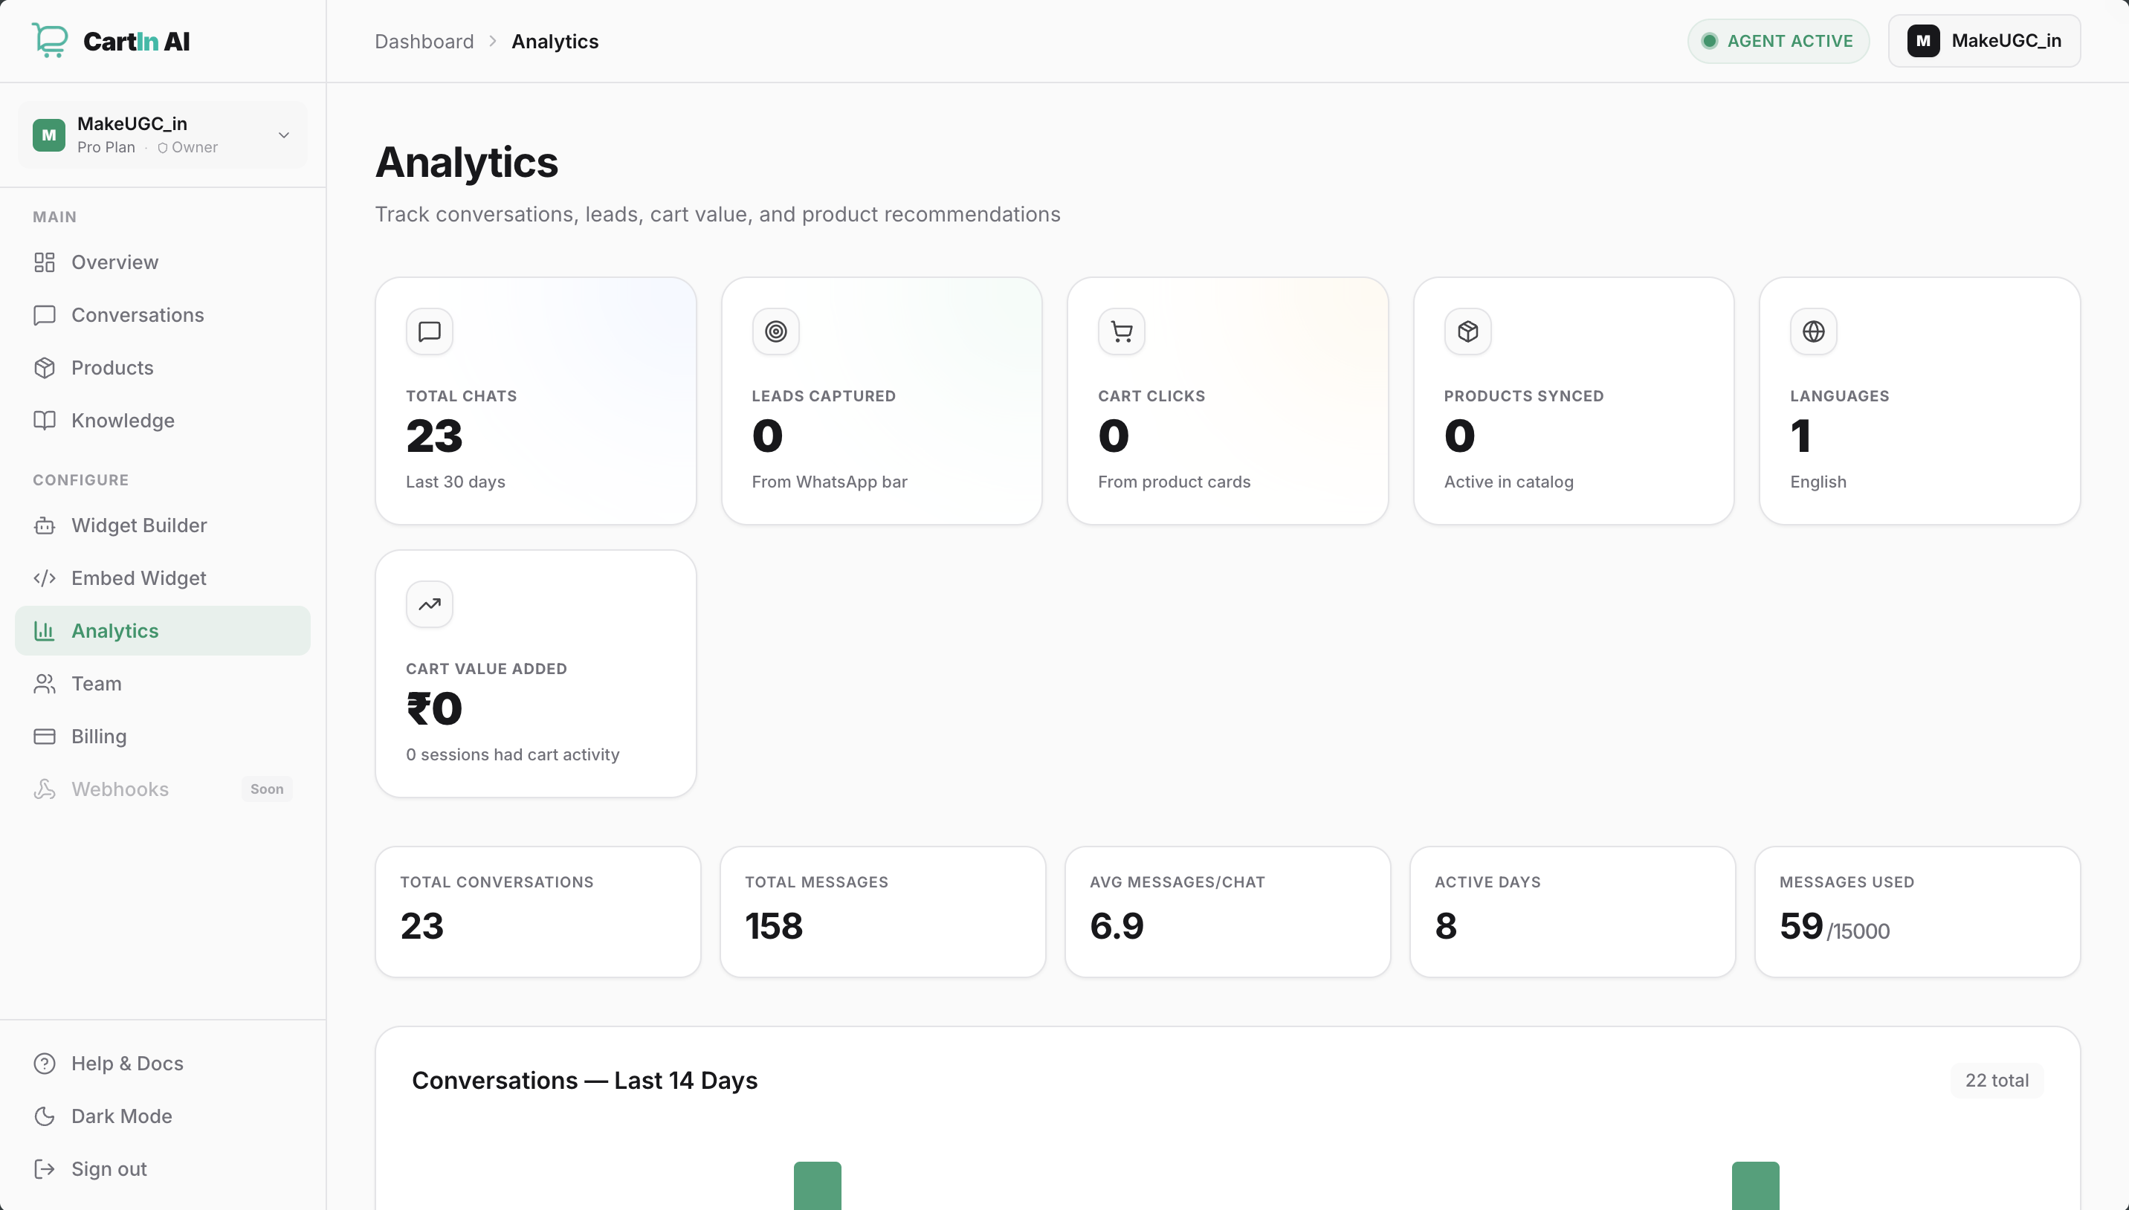Click the Products Synced package icon
Screen dimensions: 2129x1210
tap(1467, 331)
